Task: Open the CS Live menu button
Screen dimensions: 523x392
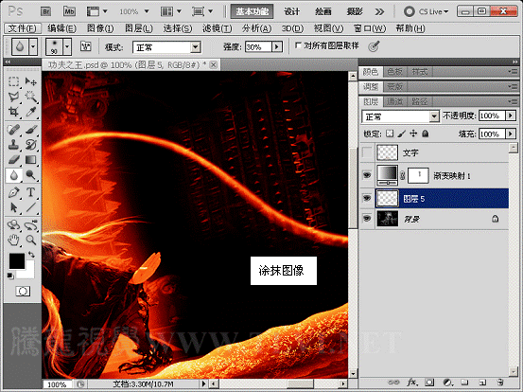Action: (426, 11)
